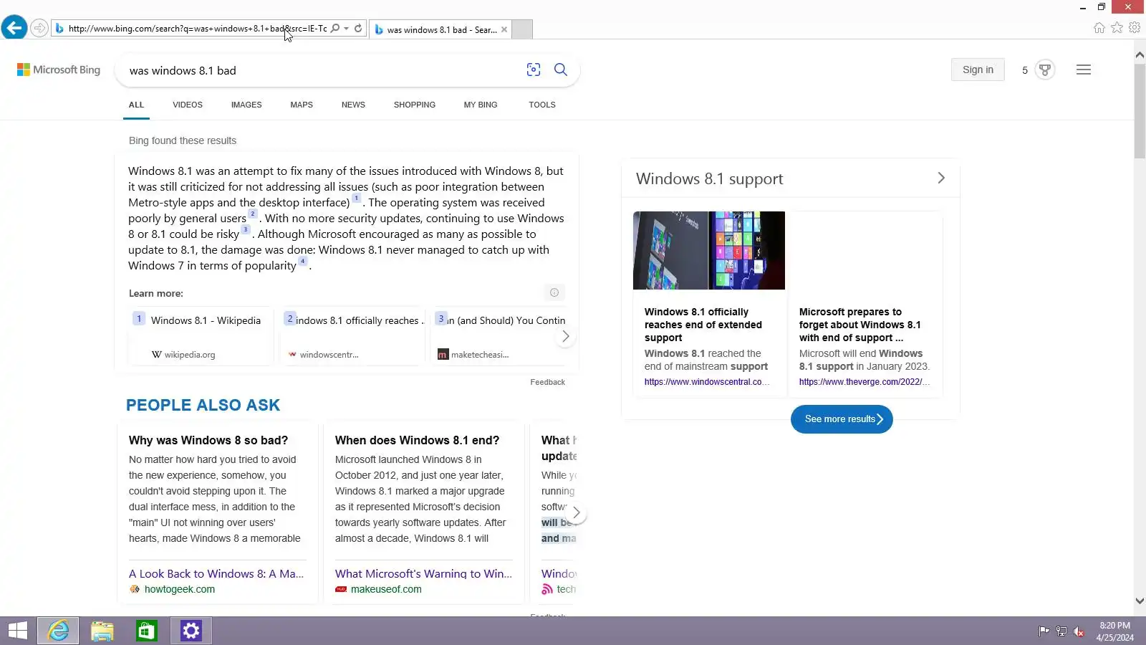
Task: Click citation superscript 1 in the answer
Action: tap(356, 199)
